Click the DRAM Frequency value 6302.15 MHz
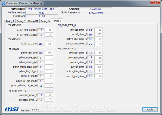 [x=96, y=13]
